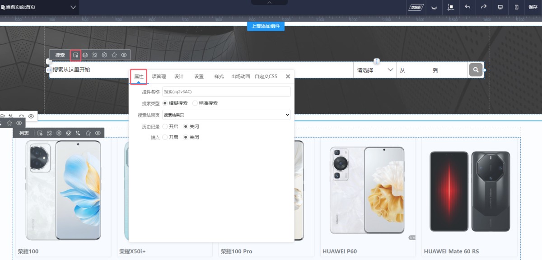Click the 荣耀100 Pro product name
This screenshot has height=260, width=542.
(236, 251)
